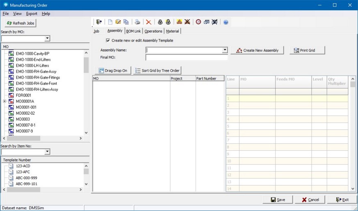Click the red clock toolbar icon
358x211 pixels.
(198, 22)
